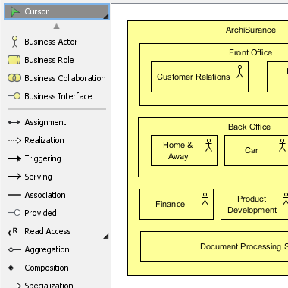Select the Business Interface tool icon
Image resolution: width=288 pixels, height=288 pixels.
coord(14,96)
